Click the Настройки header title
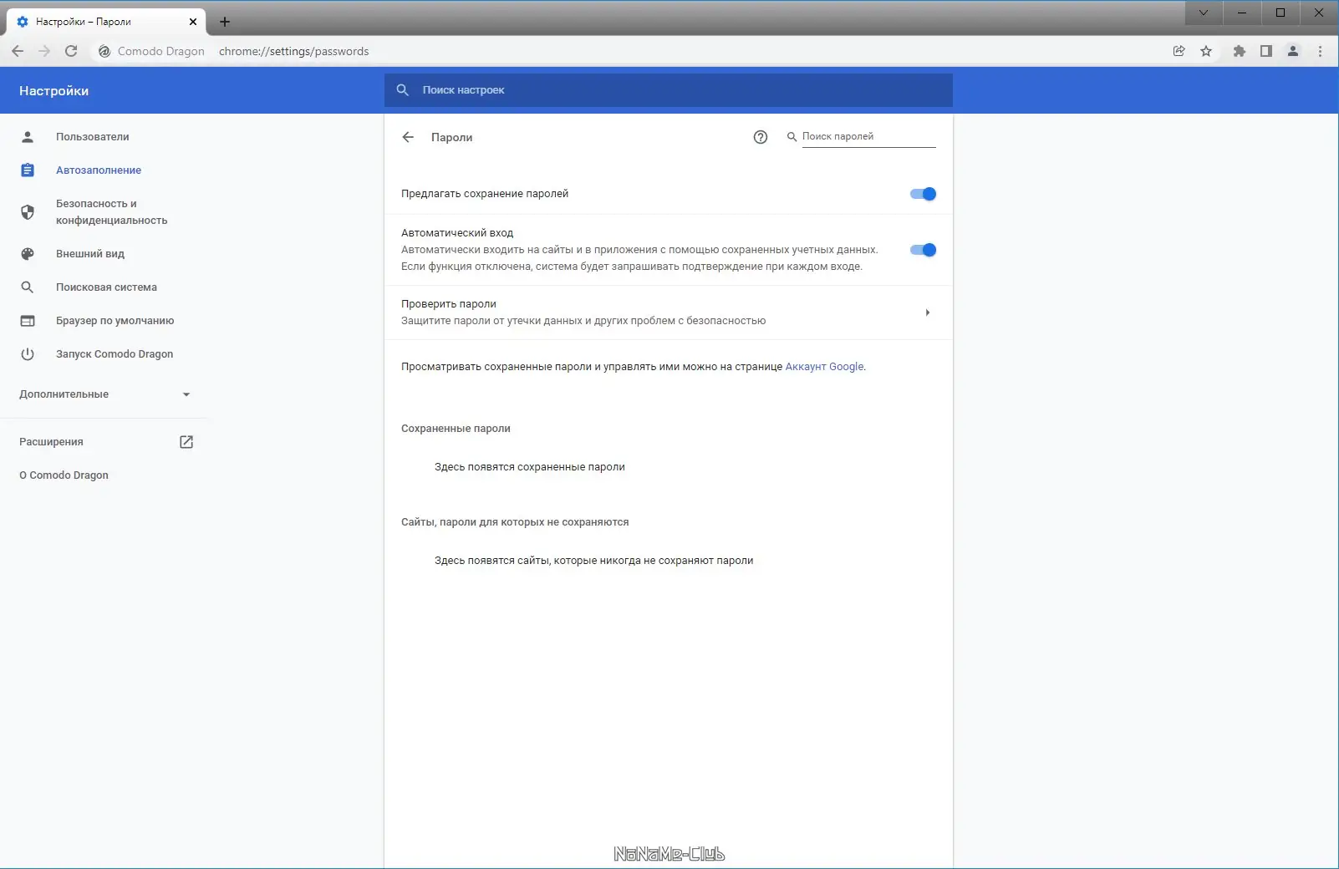Screen dimensions: 1339x869 pyautogui.click(x=54, y=91)
